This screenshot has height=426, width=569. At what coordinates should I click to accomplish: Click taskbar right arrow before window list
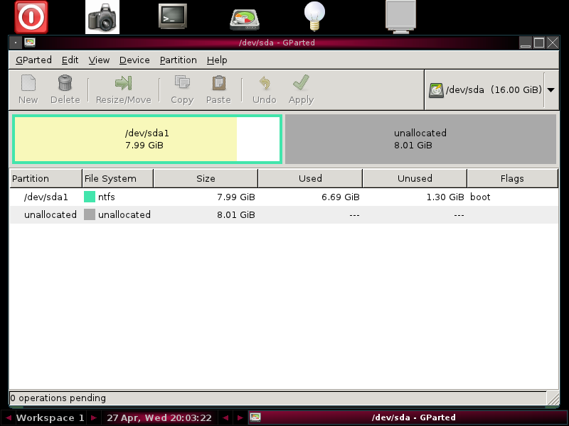coord(240,417)
